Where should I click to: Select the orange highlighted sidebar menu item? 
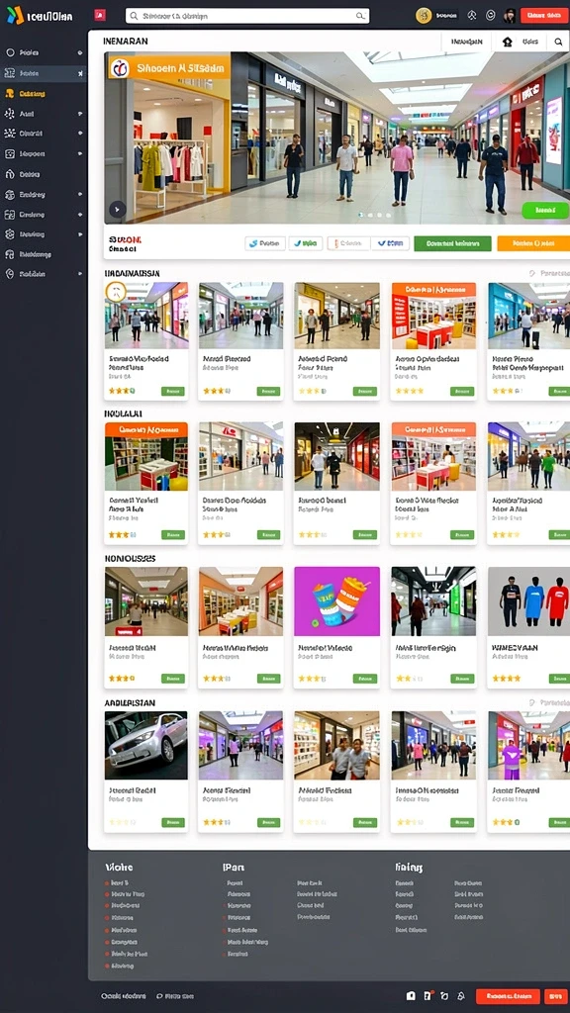pyautogui.click(x=44, y=94)
